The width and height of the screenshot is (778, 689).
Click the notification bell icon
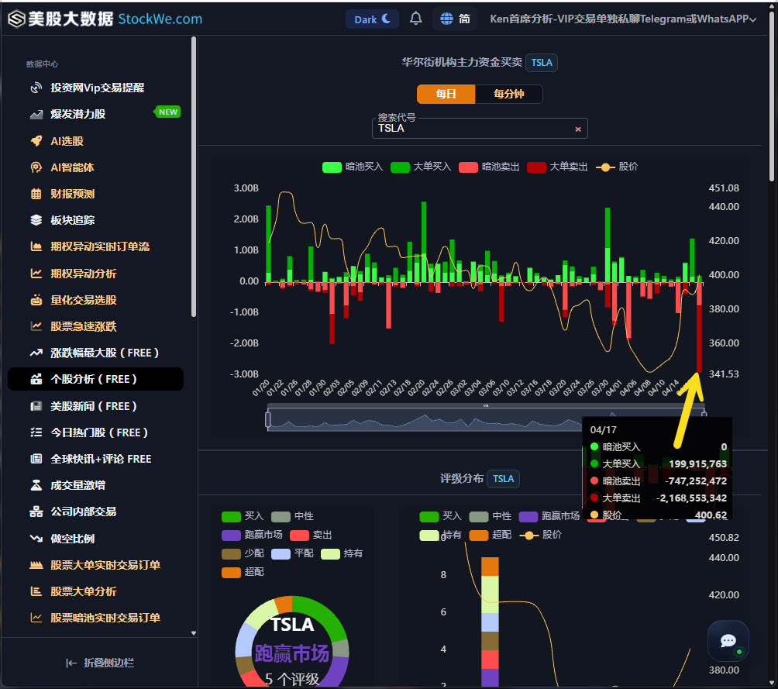tap(415, 18)
